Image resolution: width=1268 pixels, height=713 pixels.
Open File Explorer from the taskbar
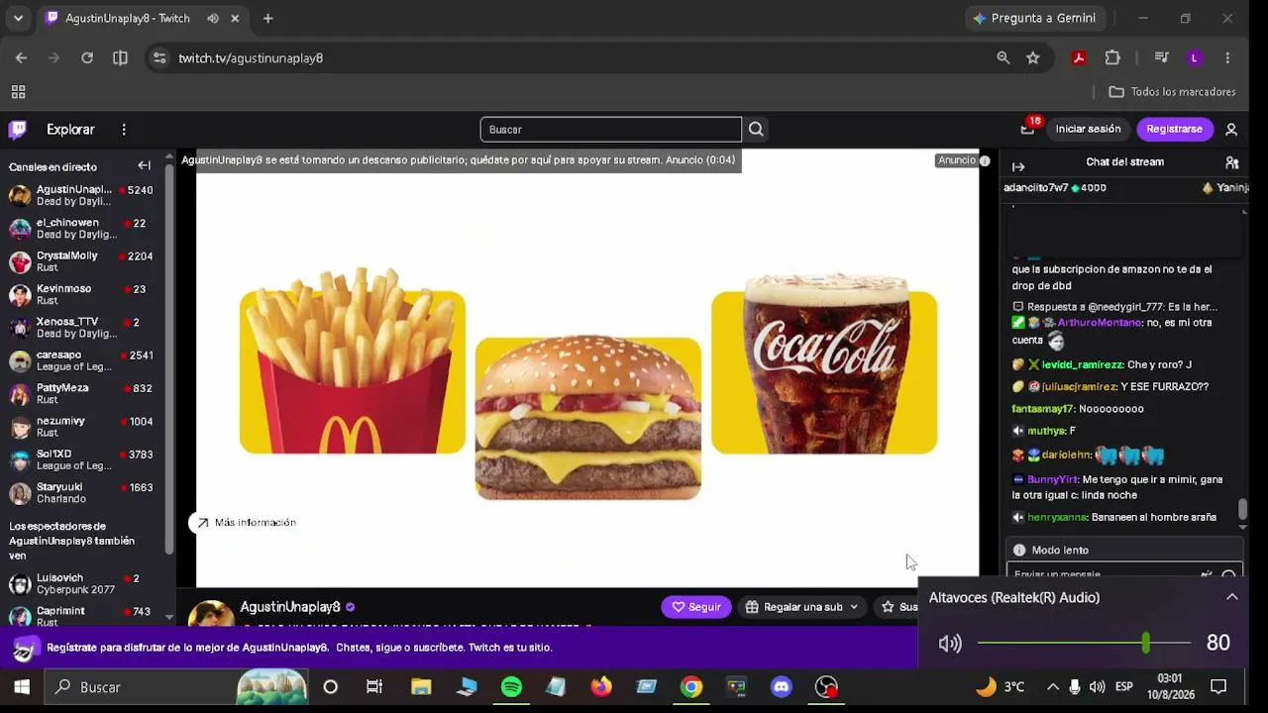click(421, 686)
